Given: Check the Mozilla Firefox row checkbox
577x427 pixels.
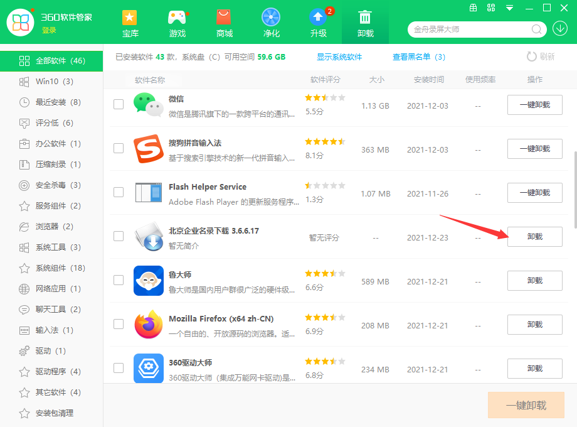Looking at the screenshot, I should 119,324.
